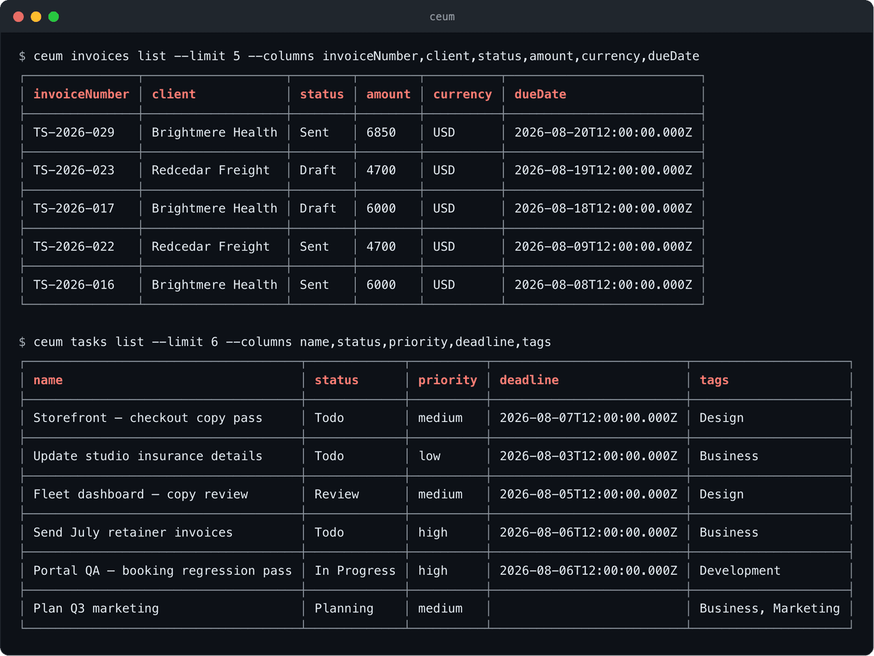The image size is (874, 656).
Task: Click the red close window button
Action: coord(18,16)
